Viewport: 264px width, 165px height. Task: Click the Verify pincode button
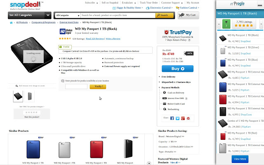(98, 87)
